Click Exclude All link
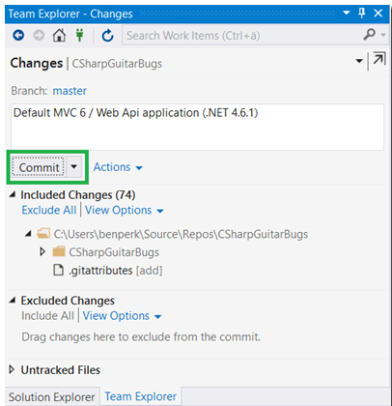 click(x=49, y=210)
